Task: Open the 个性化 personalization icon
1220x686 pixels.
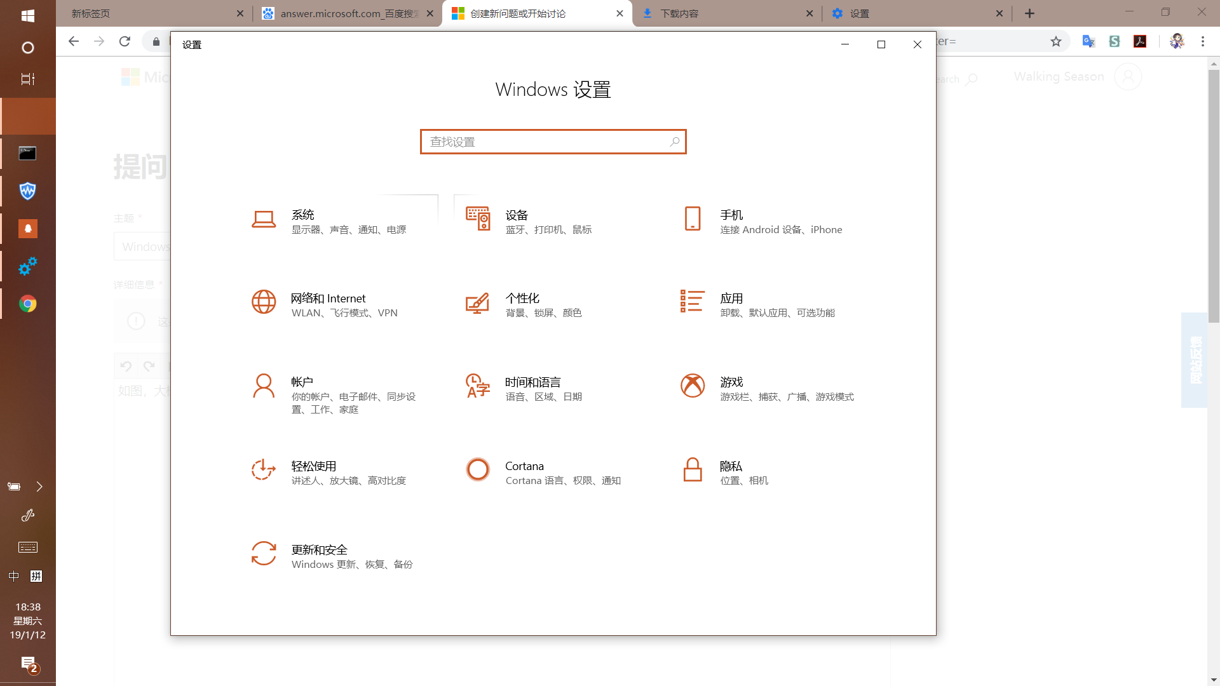Action: pyautogui.click(x=478, y=302)
